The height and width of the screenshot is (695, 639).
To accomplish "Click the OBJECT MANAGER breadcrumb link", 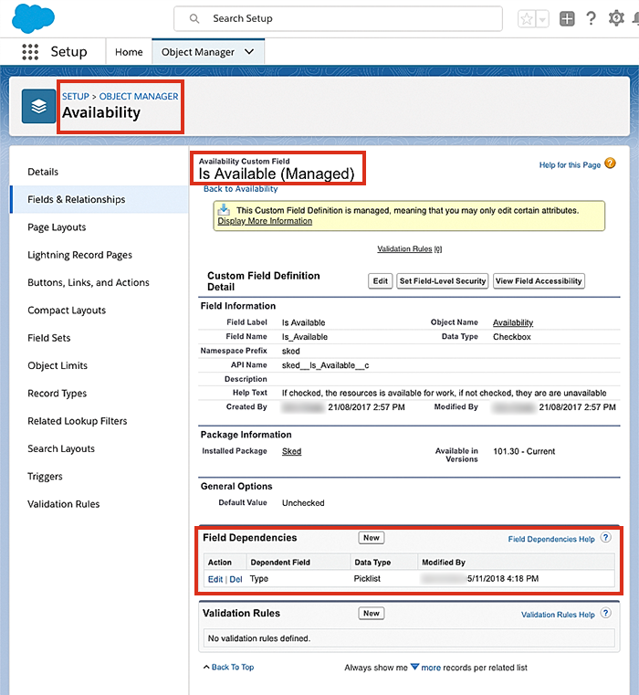I will 139,96.
